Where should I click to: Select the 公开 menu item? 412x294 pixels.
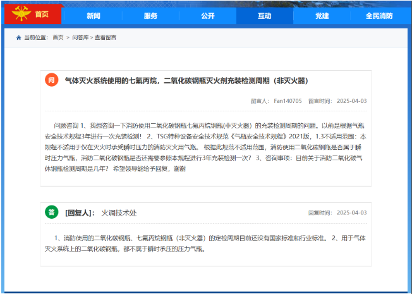(207, 15)
